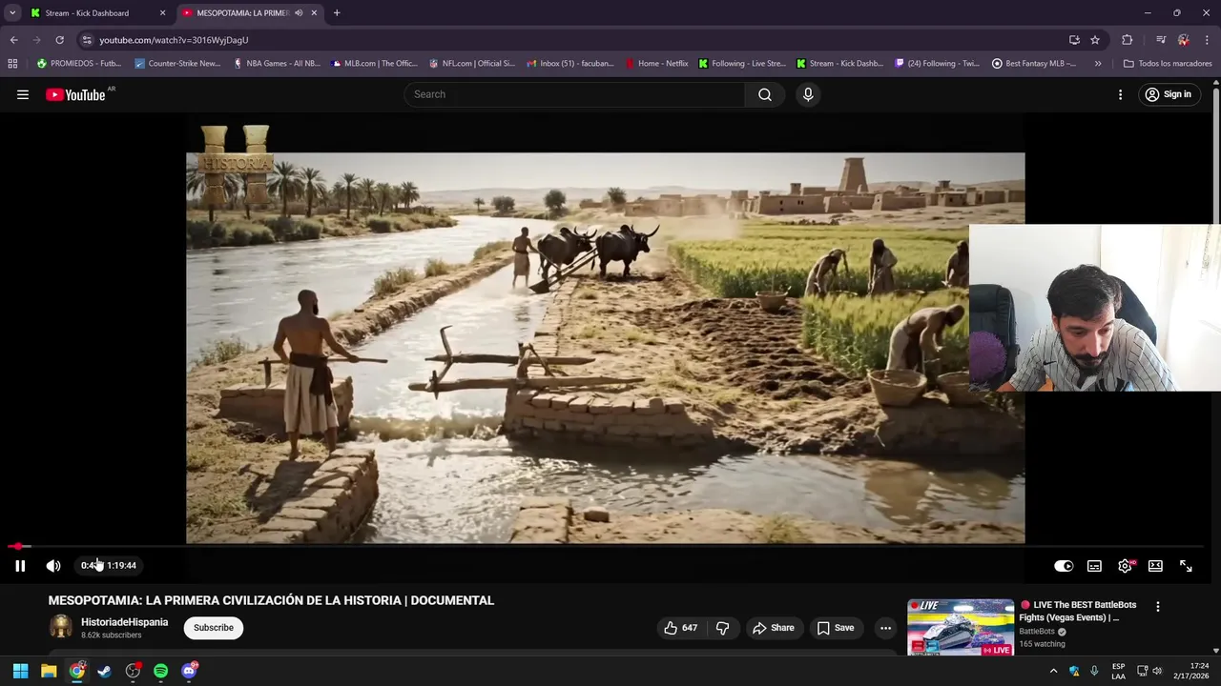The image size is (1221, 686).
Task: Close the Kick Dashboard tab
Action: (x=162, y=13)
